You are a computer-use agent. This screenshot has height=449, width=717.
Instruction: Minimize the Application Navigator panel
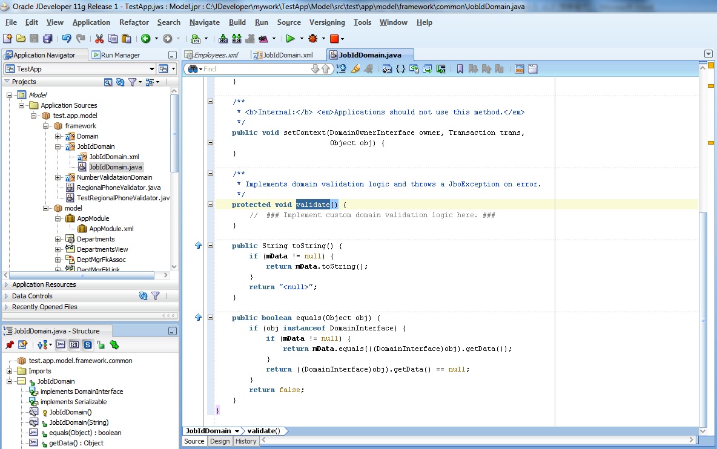coord(173,55)
